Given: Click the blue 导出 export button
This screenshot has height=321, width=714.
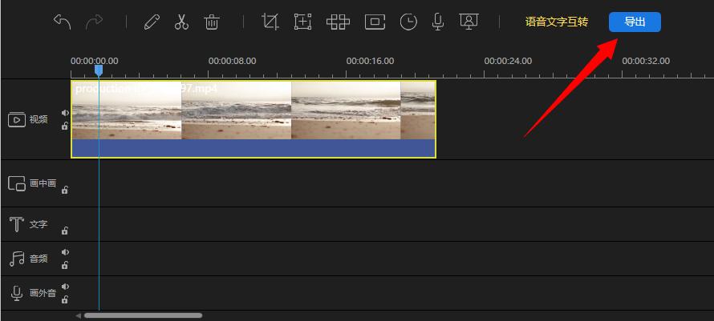Looking at the screenshot, I should 635,22.
